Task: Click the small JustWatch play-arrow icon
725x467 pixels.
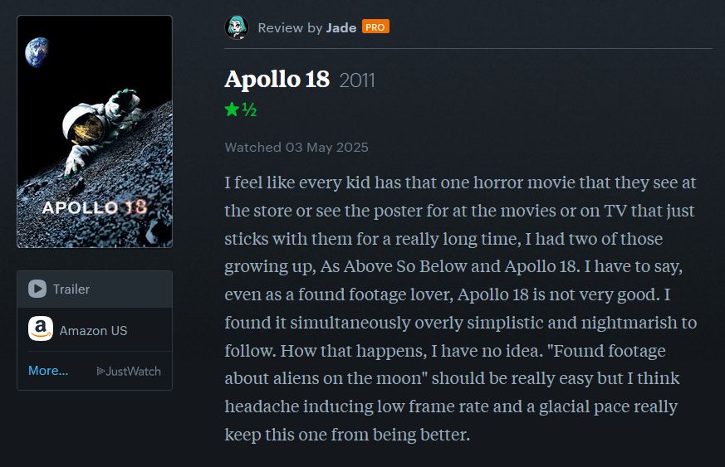Action: [x=101, y=371]
